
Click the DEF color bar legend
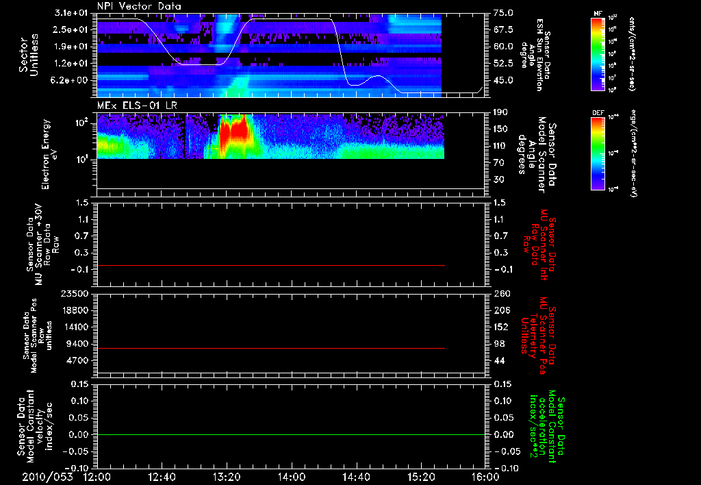(598, 153)
